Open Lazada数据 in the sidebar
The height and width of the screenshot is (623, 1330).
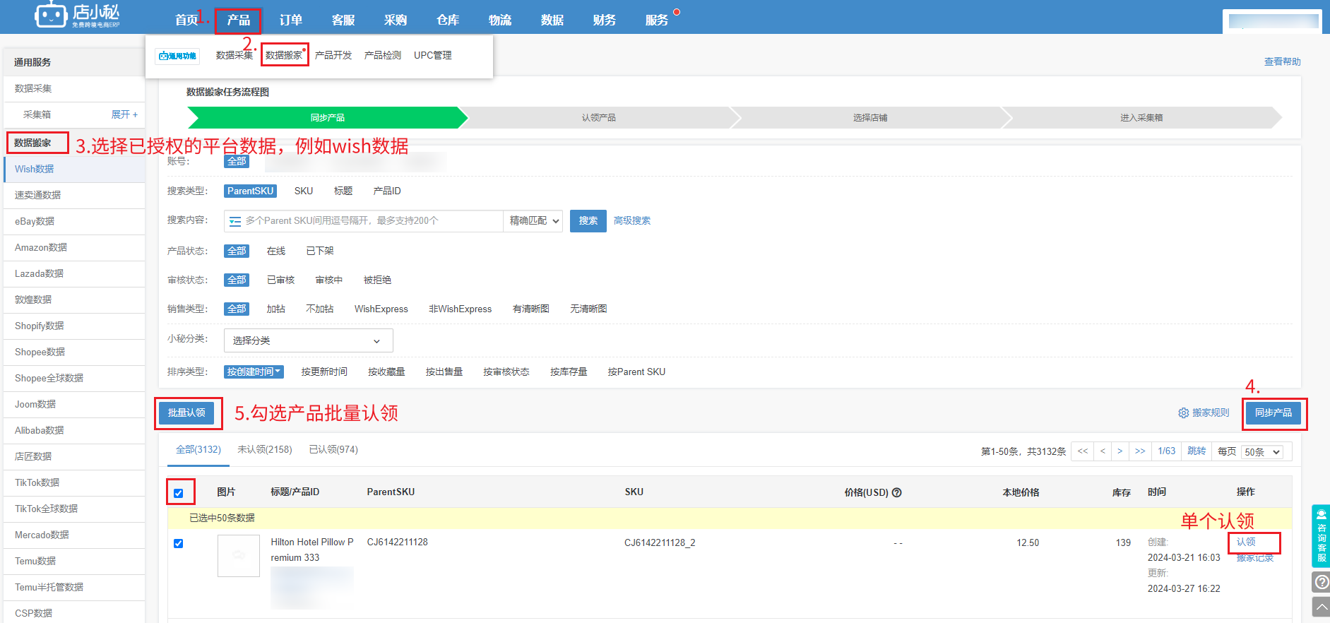pos(74,273)
